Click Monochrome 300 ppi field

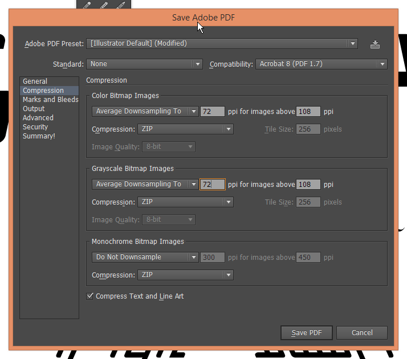click(212, 257)
